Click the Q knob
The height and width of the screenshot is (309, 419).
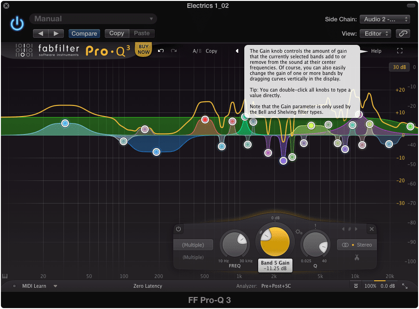tap(315, 245)
